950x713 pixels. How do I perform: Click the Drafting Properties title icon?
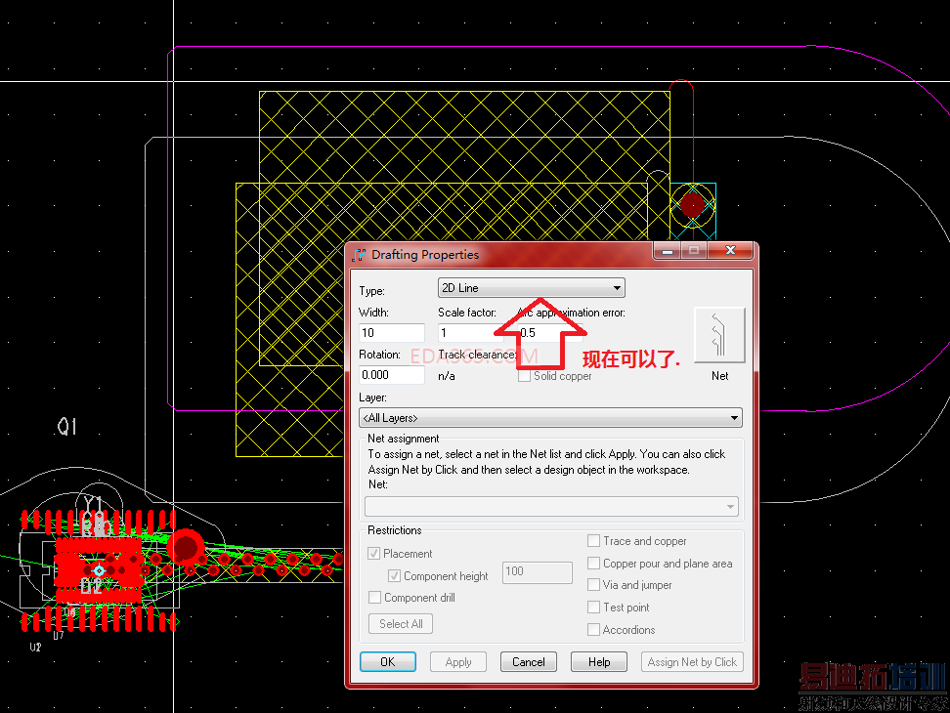pyautogui.click(x=360, y=254)
